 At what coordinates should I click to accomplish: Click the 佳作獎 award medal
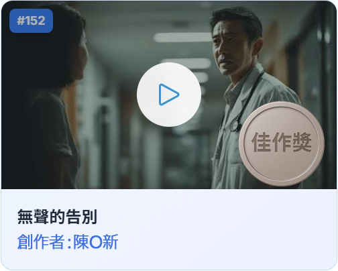[282, 144]
